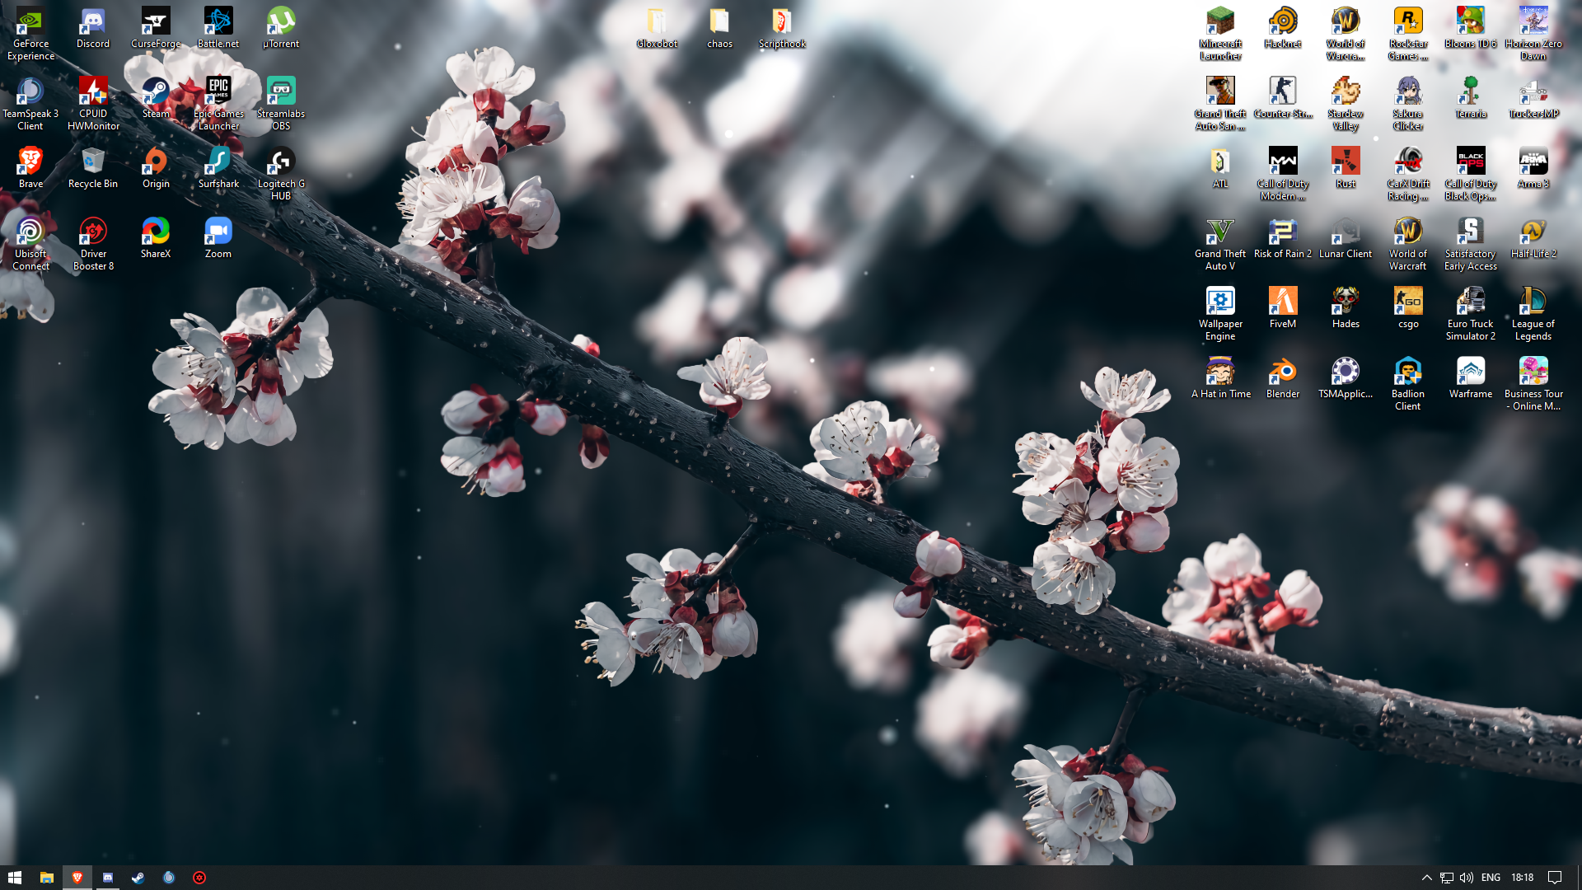Image resolution: width=1582 pixels, height=890 pixels.
Task: Open the CurseForge desktop icon
Action: [156, 27]
